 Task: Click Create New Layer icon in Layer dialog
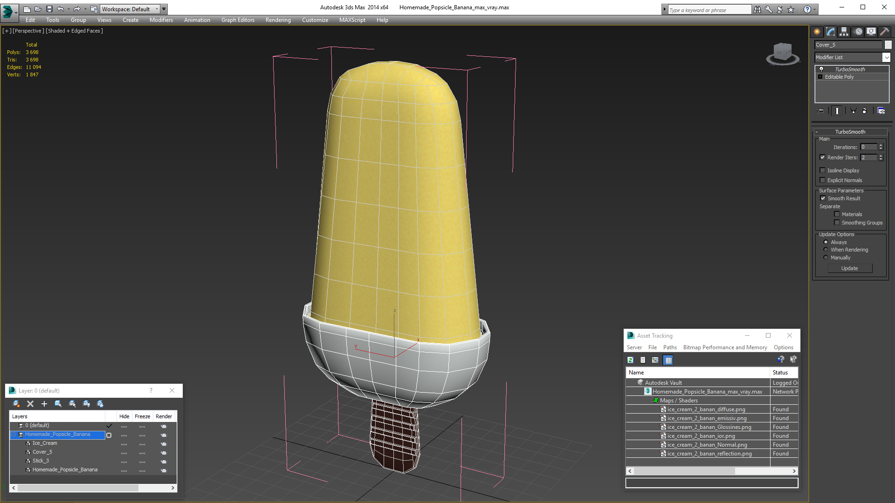click(x=16, y=404)
